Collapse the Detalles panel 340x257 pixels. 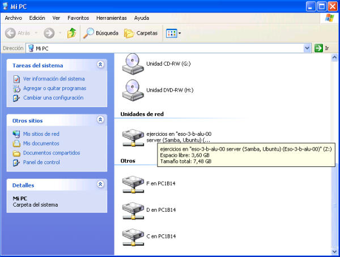click(x=100, y=185)
